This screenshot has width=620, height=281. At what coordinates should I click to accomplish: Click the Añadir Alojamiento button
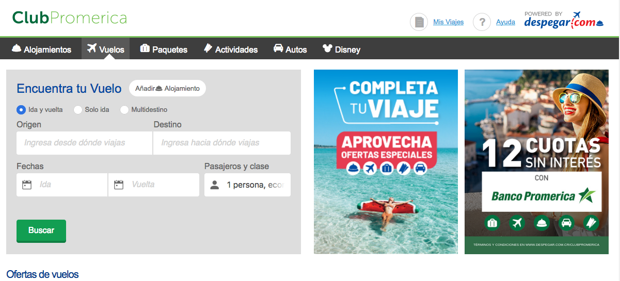(x=167, y=88)
